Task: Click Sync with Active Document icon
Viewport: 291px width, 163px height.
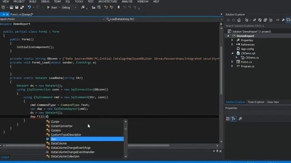Action: [x=255, y=20]
